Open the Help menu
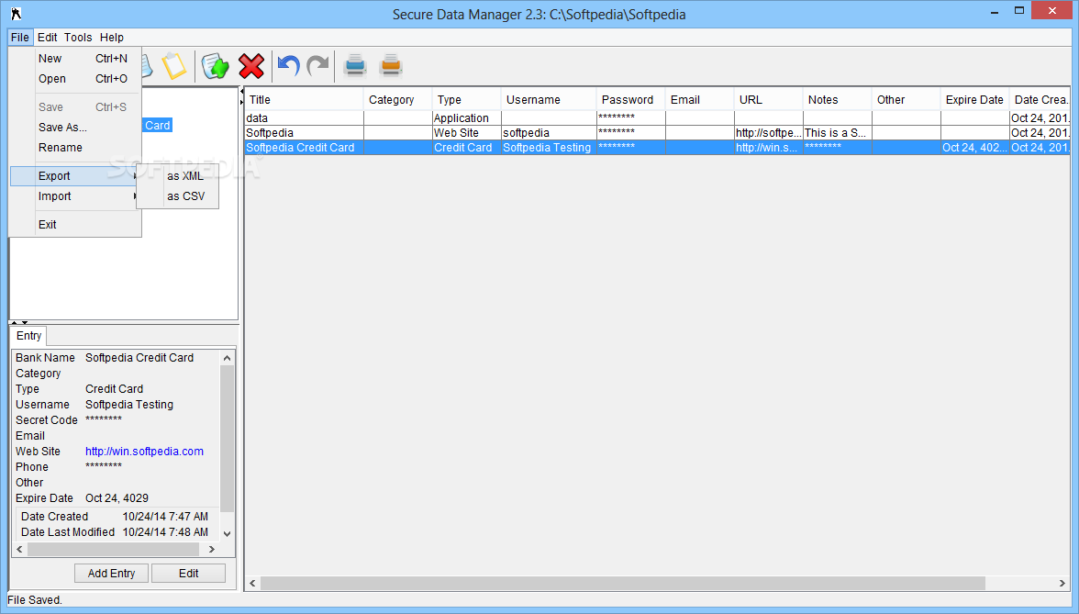 coord(112,37)
